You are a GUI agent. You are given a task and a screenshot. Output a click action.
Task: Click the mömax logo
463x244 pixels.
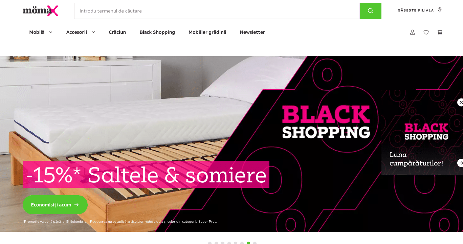tap(40, 11)
